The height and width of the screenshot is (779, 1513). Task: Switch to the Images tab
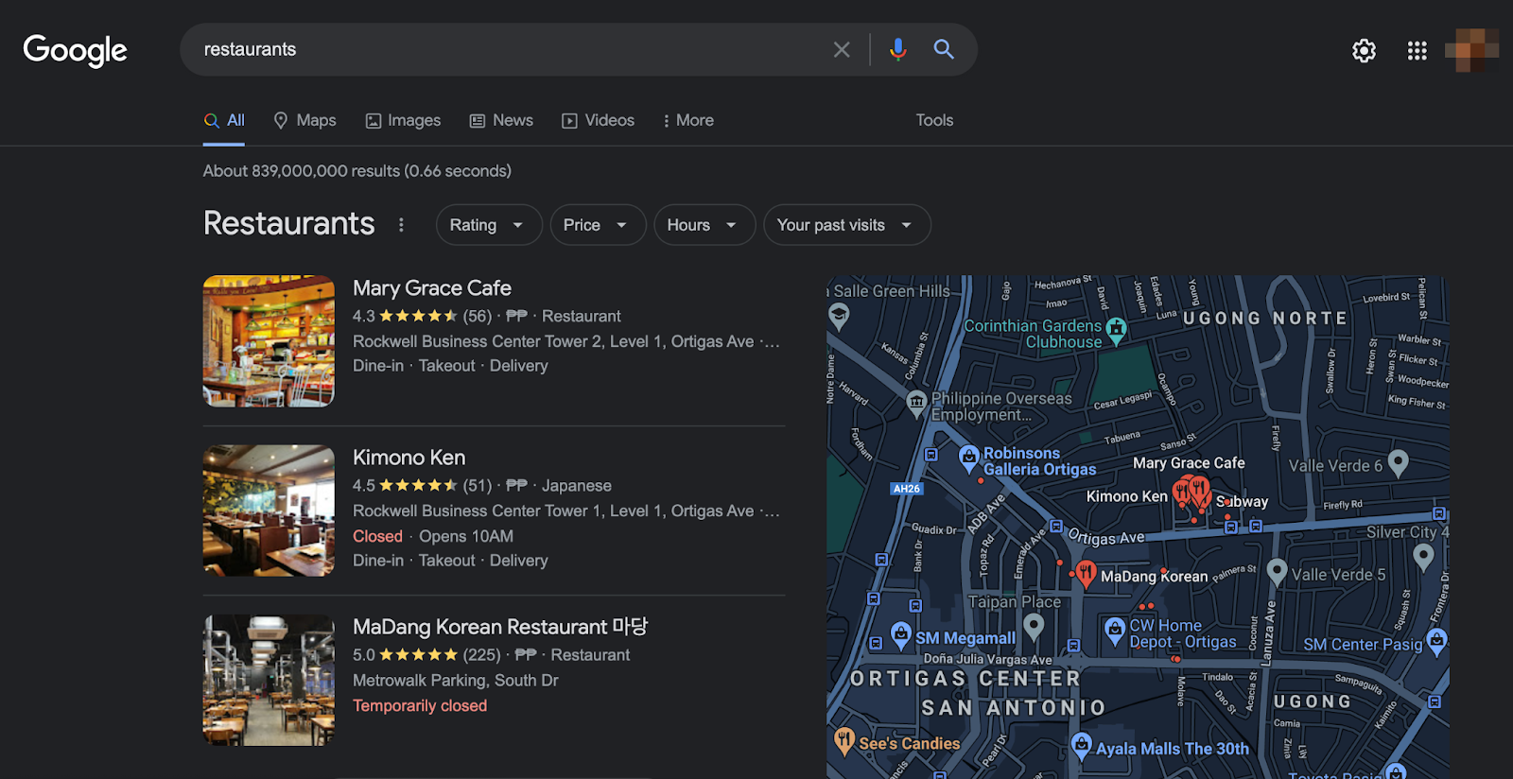403,120
